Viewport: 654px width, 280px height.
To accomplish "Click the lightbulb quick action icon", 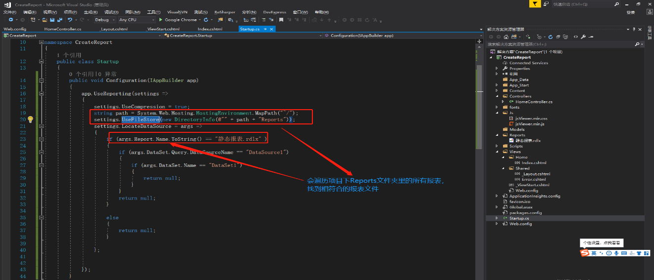I will pyautogui.click(x=30, y=120).
